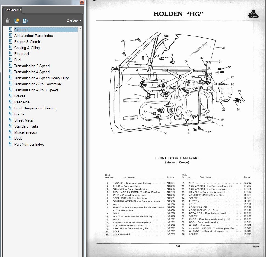Click ARM REST ASSEMBLY – Door row
The height and width of the screenshot is (257, 266).
tap(216, 195)
